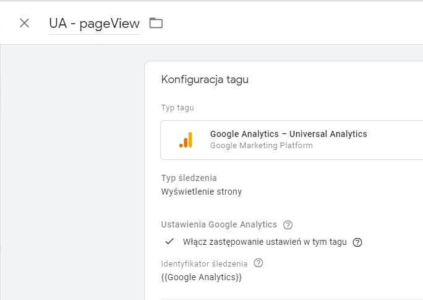Click the Google Marketing Platform subtitle
The image size is (423, 300).
262,146
